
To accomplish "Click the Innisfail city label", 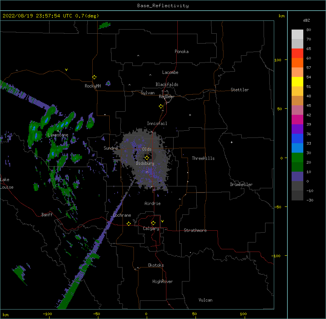I will coord(157,124).
